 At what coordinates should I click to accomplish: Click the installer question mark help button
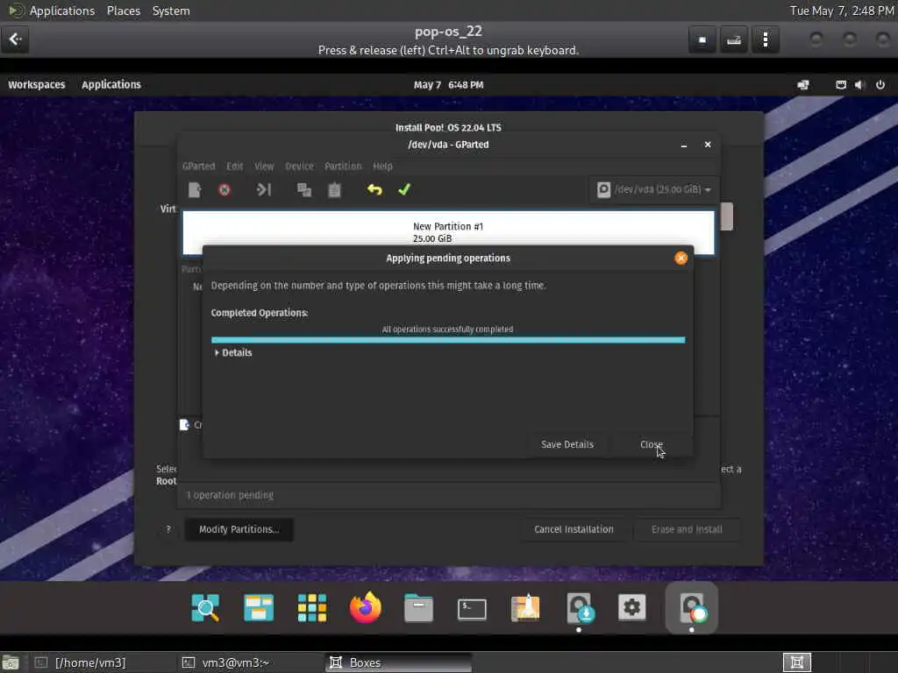point(168,529)
